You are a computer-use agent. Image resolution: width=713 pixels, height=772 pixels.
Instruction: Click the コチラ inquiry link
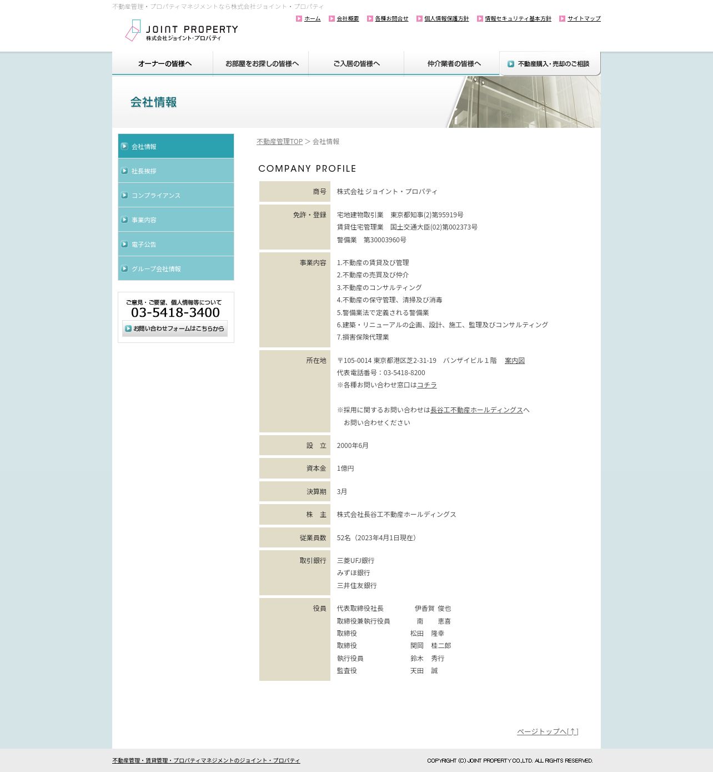427,385
